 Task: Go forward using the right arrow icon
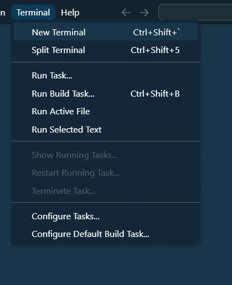(144, 13)
